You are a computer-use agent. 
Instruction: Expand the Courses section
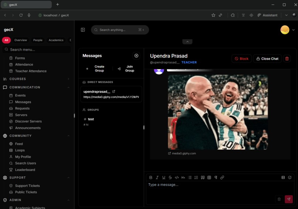[x=36, y=79]
